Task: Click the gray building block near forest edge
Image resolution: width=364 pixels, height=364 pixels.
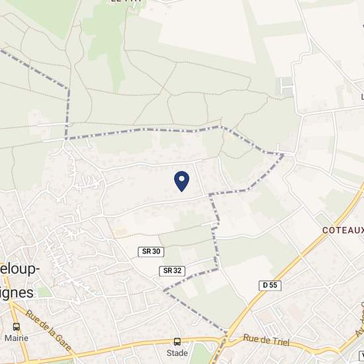Action: click(x=285, y=86)
